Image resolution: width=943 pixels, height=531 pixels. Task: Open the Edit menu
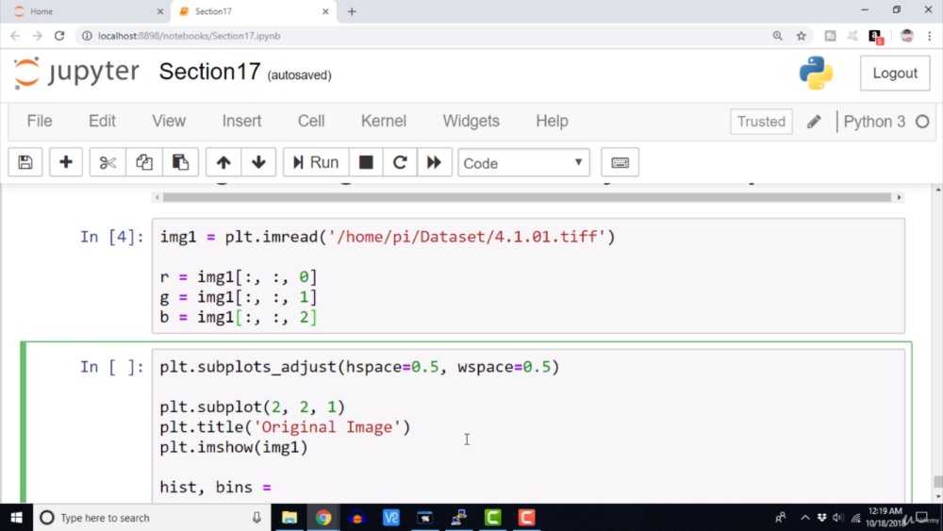point(102,121)
